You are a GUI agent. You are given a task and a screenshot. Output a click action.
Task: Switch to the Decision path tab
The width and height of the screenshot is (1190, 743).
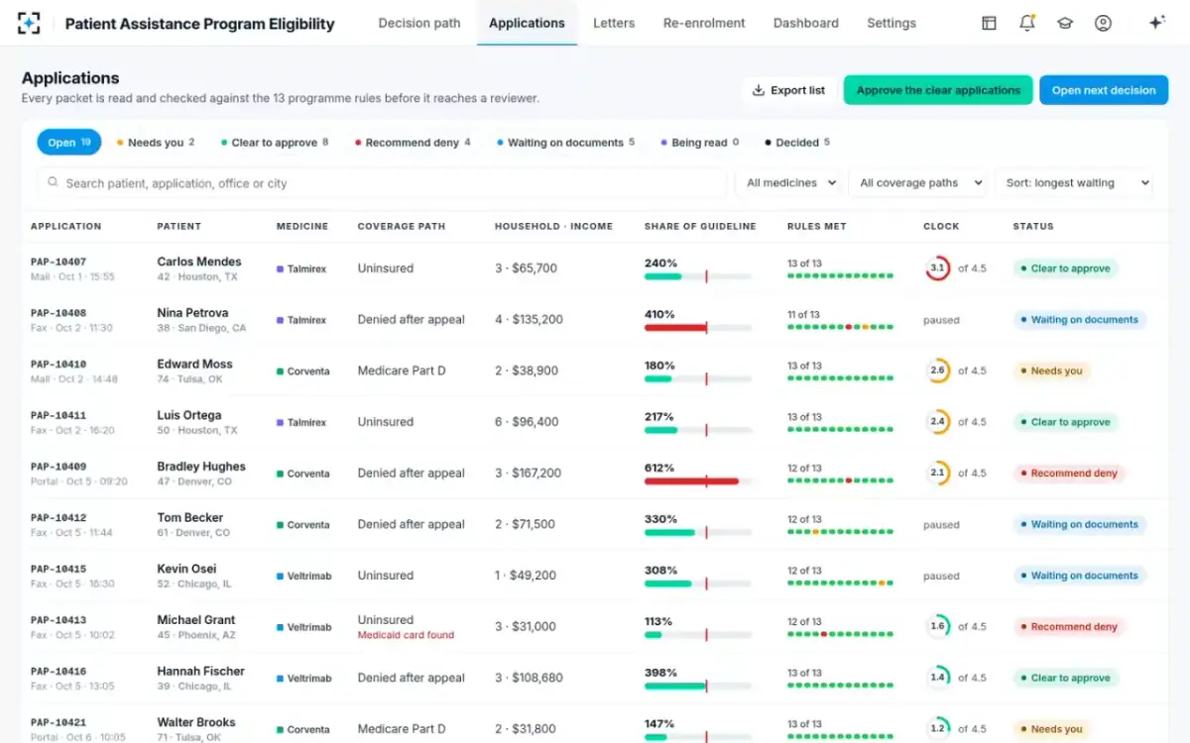(x=419, y=23)
